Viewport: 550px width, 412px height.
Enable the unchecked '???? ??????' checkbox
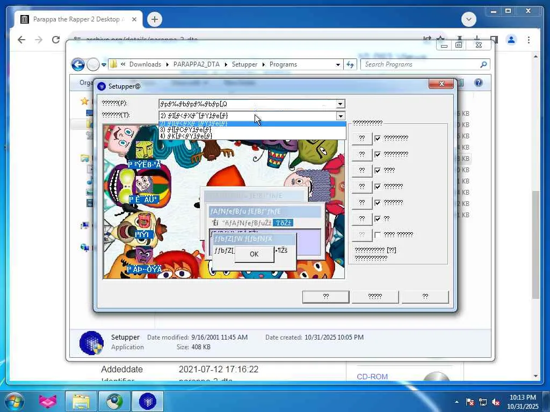click(378, 235)
